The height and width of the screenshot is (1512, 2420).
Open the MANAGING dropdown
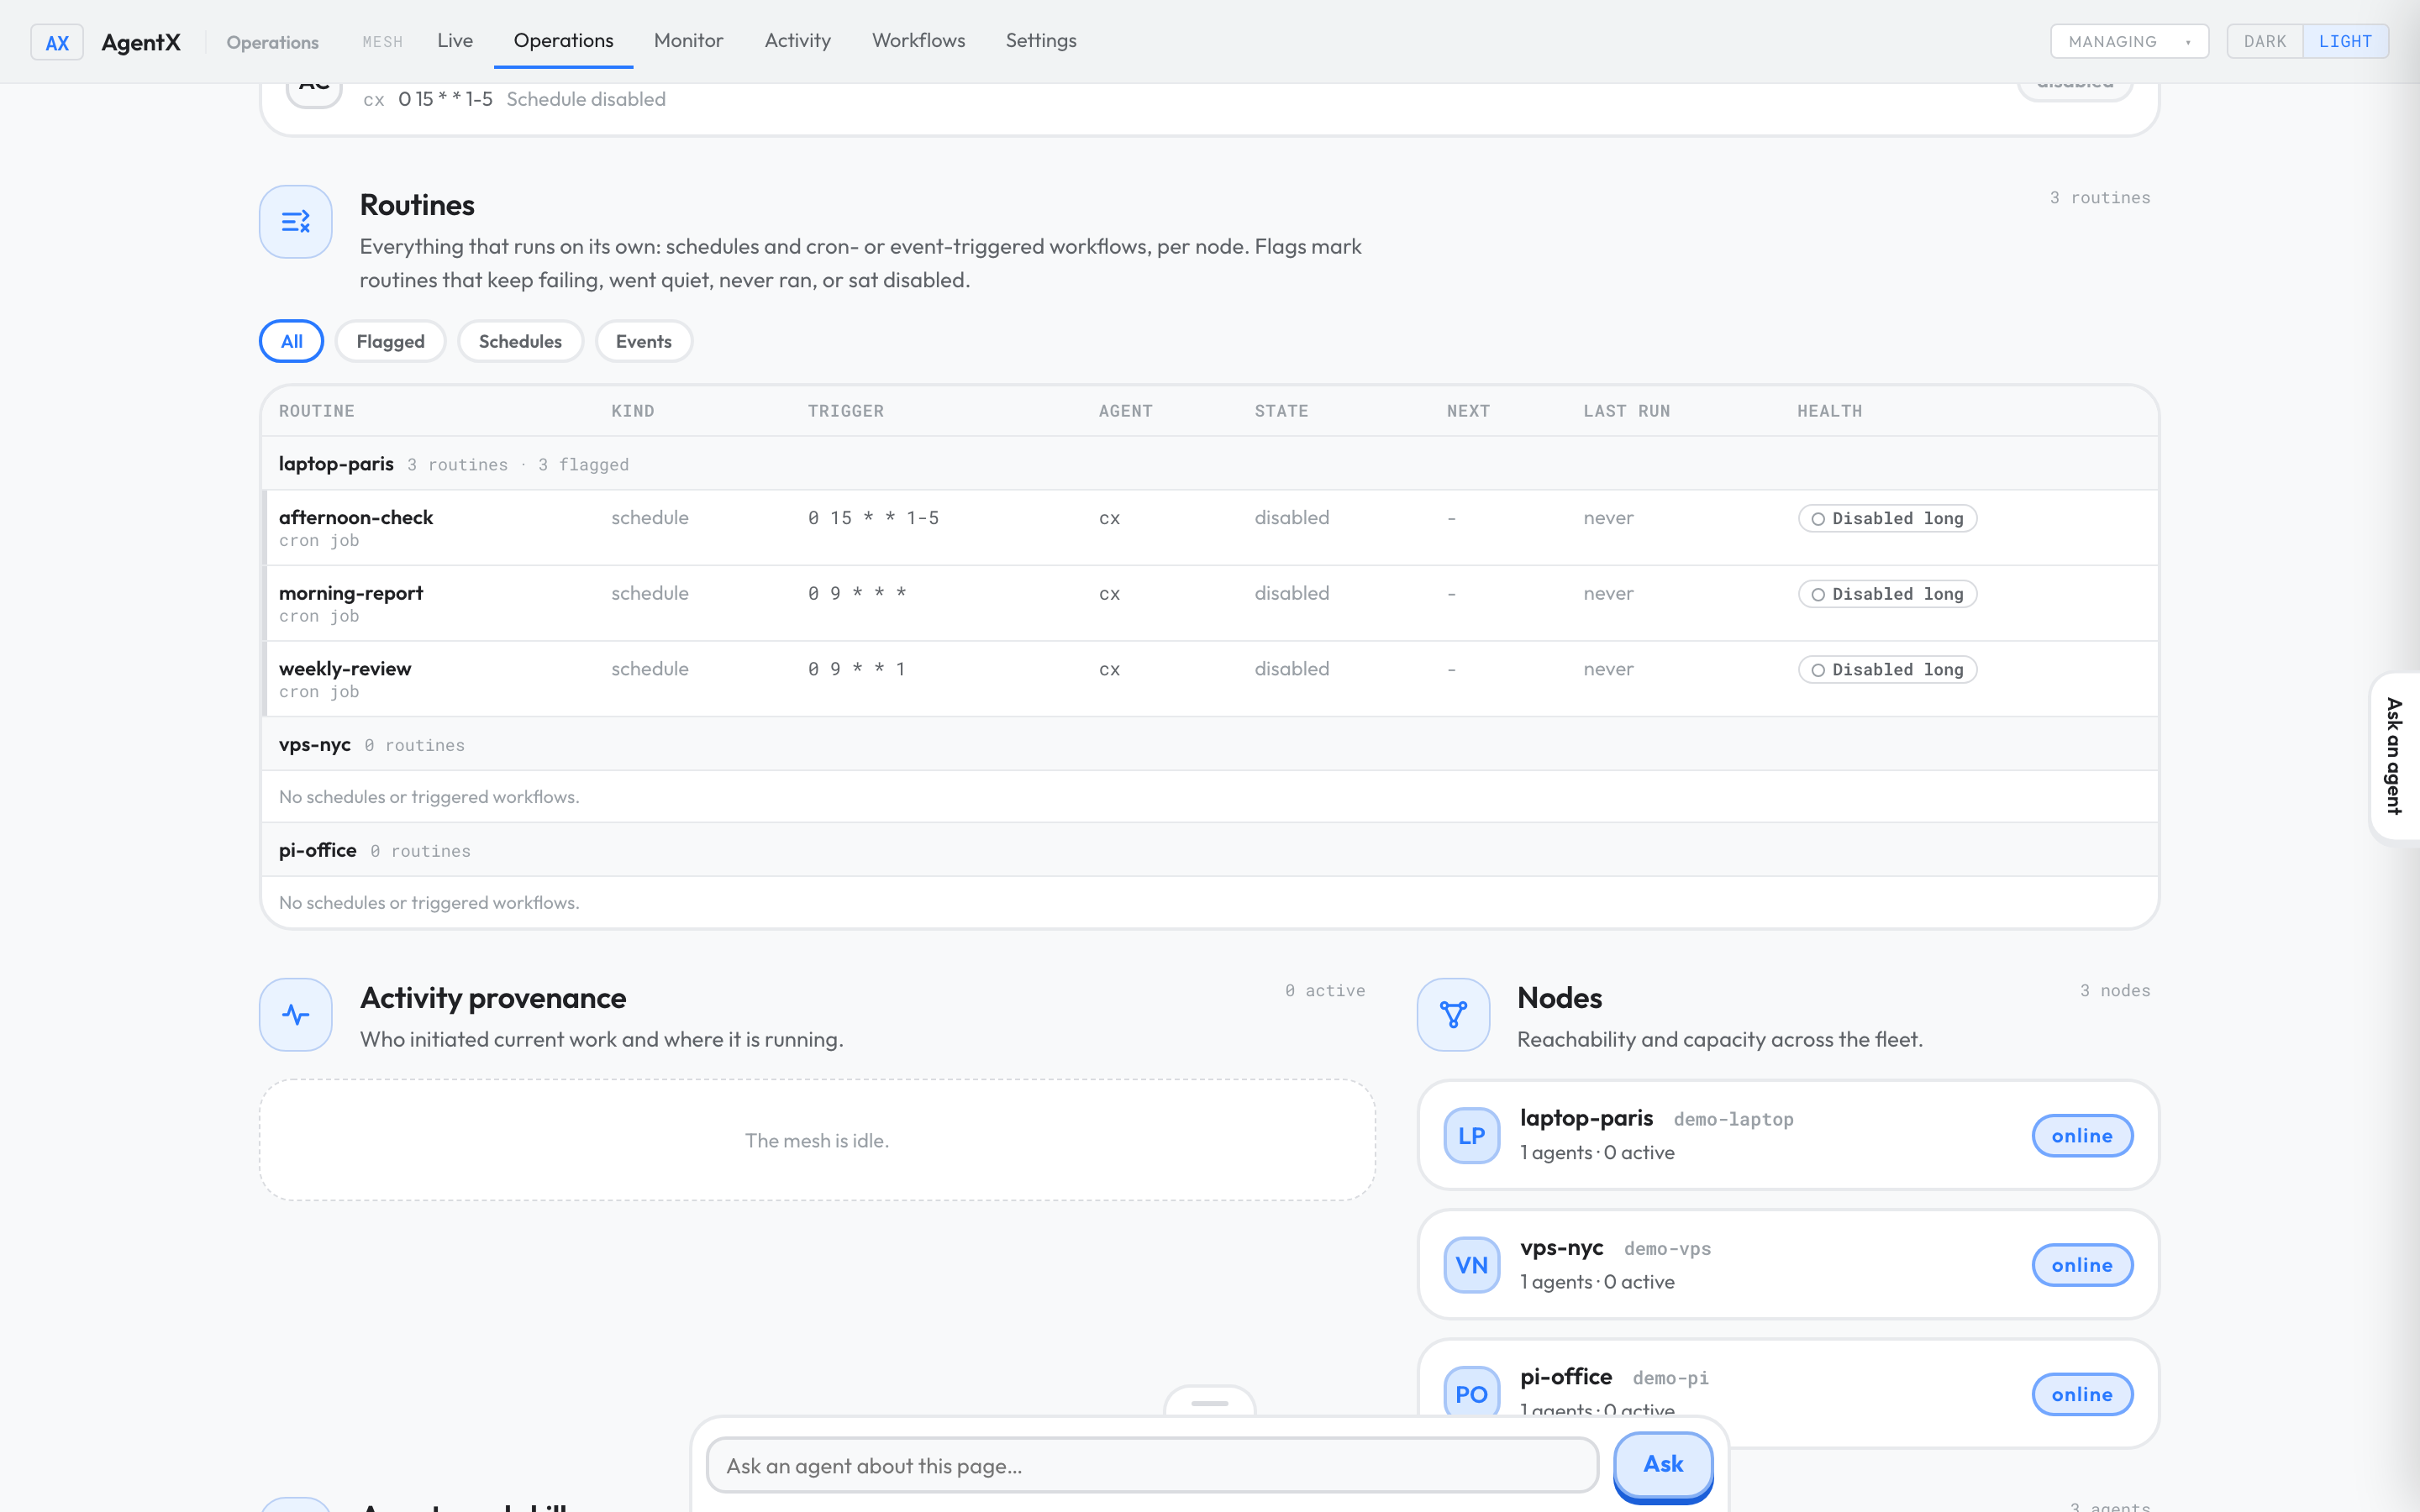coord(2129,42)
